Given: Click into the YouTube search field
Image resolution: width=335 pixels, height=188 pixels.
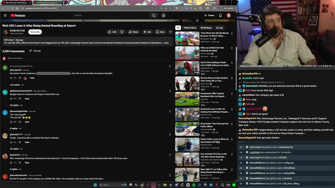Looking at the screenshot, I should (111, 15).
